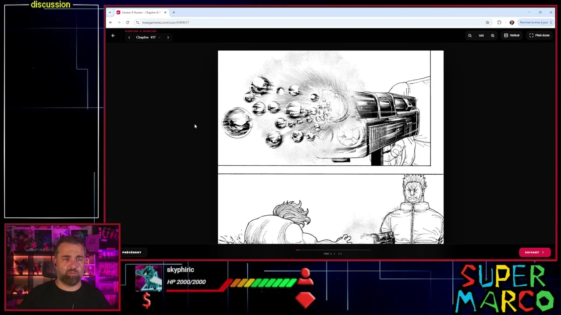This screenshot has height=315, width=561.
Task: Click the 50% zoom level value
Action: click(x=481, y=35)
